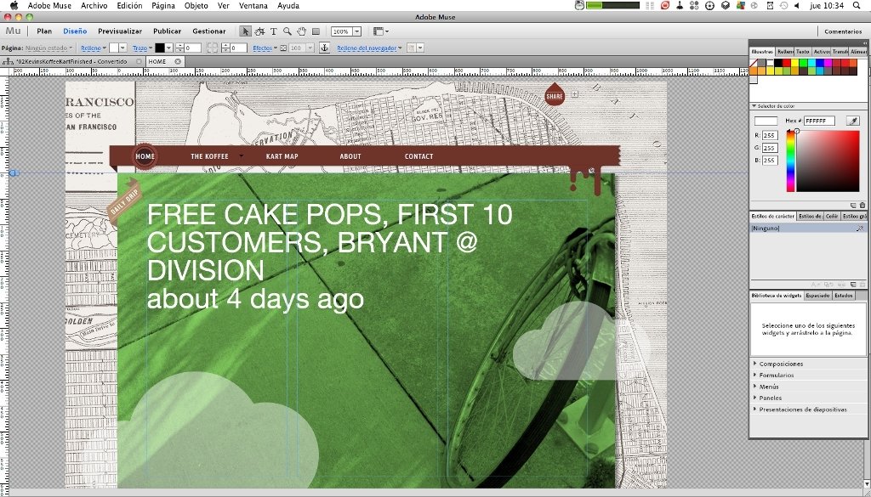871x497 pixels.
Task: Expand the Composiciones widget group
Action: [x=754, y=364]
